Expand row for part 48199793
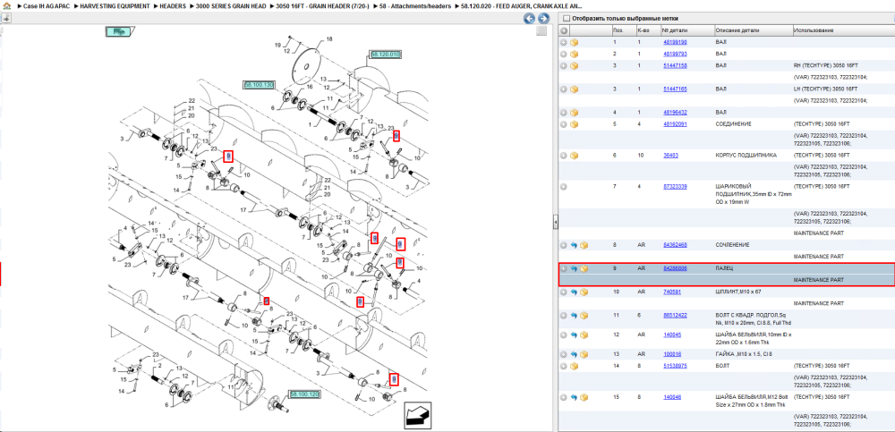Image resolution: width=895 pixels, height=432 pixels. 563,54
